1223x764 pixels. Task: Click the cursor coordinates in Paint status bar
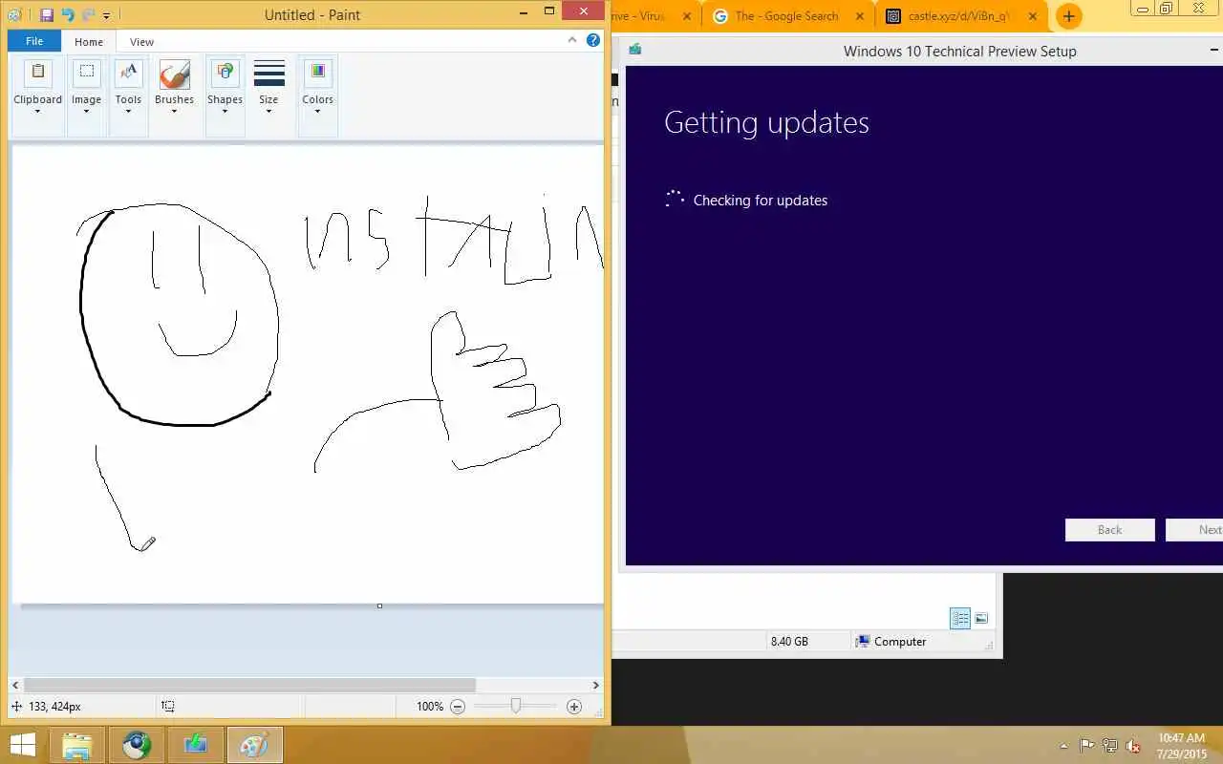(x=55, y=707)
